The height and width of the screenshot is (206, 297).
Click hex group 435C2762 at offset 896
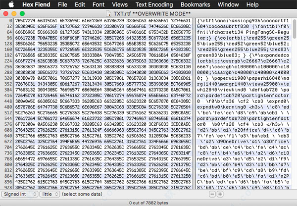tap(25, 182)
